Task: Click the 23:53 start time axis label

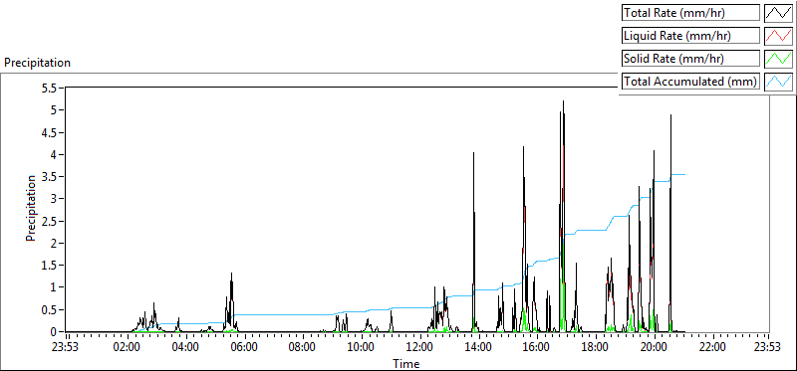Action: point(68,347)
